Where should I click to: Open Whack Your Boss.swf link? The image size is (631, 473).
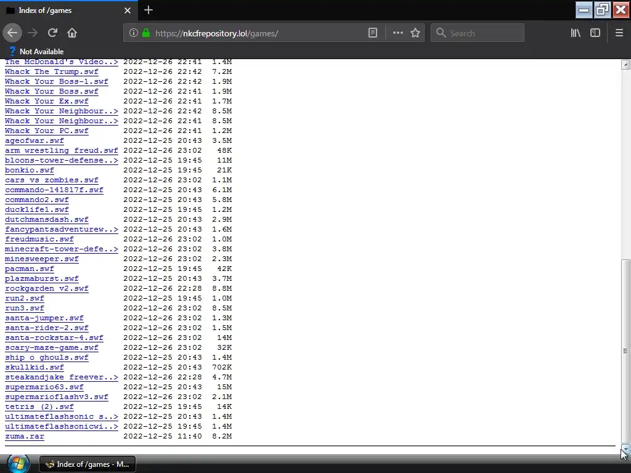coord(52,91)
